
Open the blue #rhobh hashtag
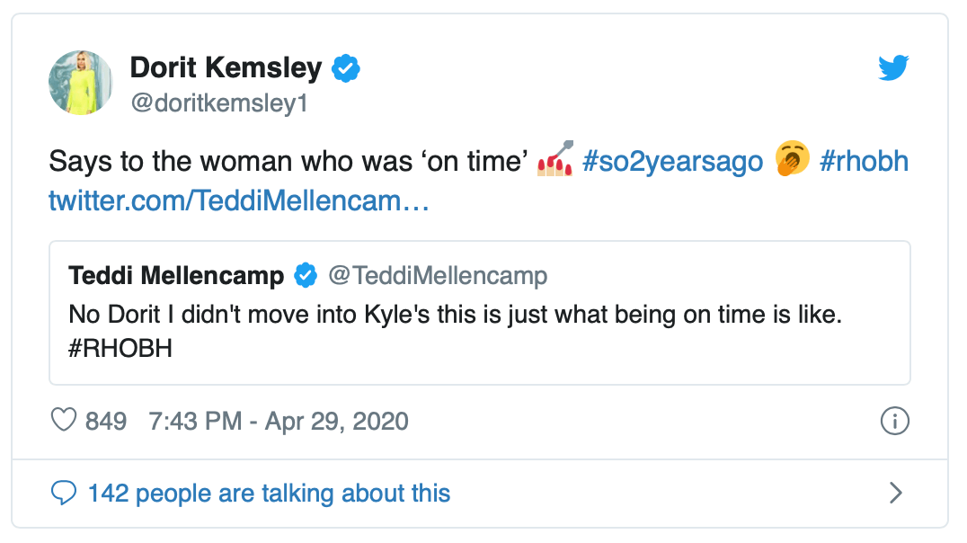[x=864, y=162]
